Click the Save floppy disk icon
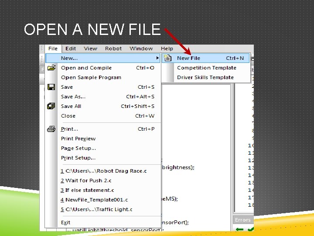The image size is (314, 236). tap(51, 87)
